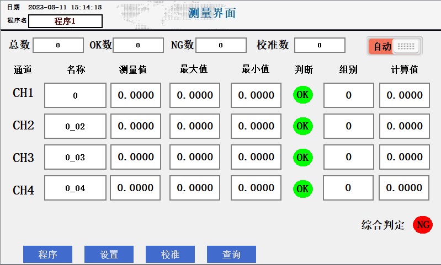Click the CH2 OK status indicator

pos(303,126)
